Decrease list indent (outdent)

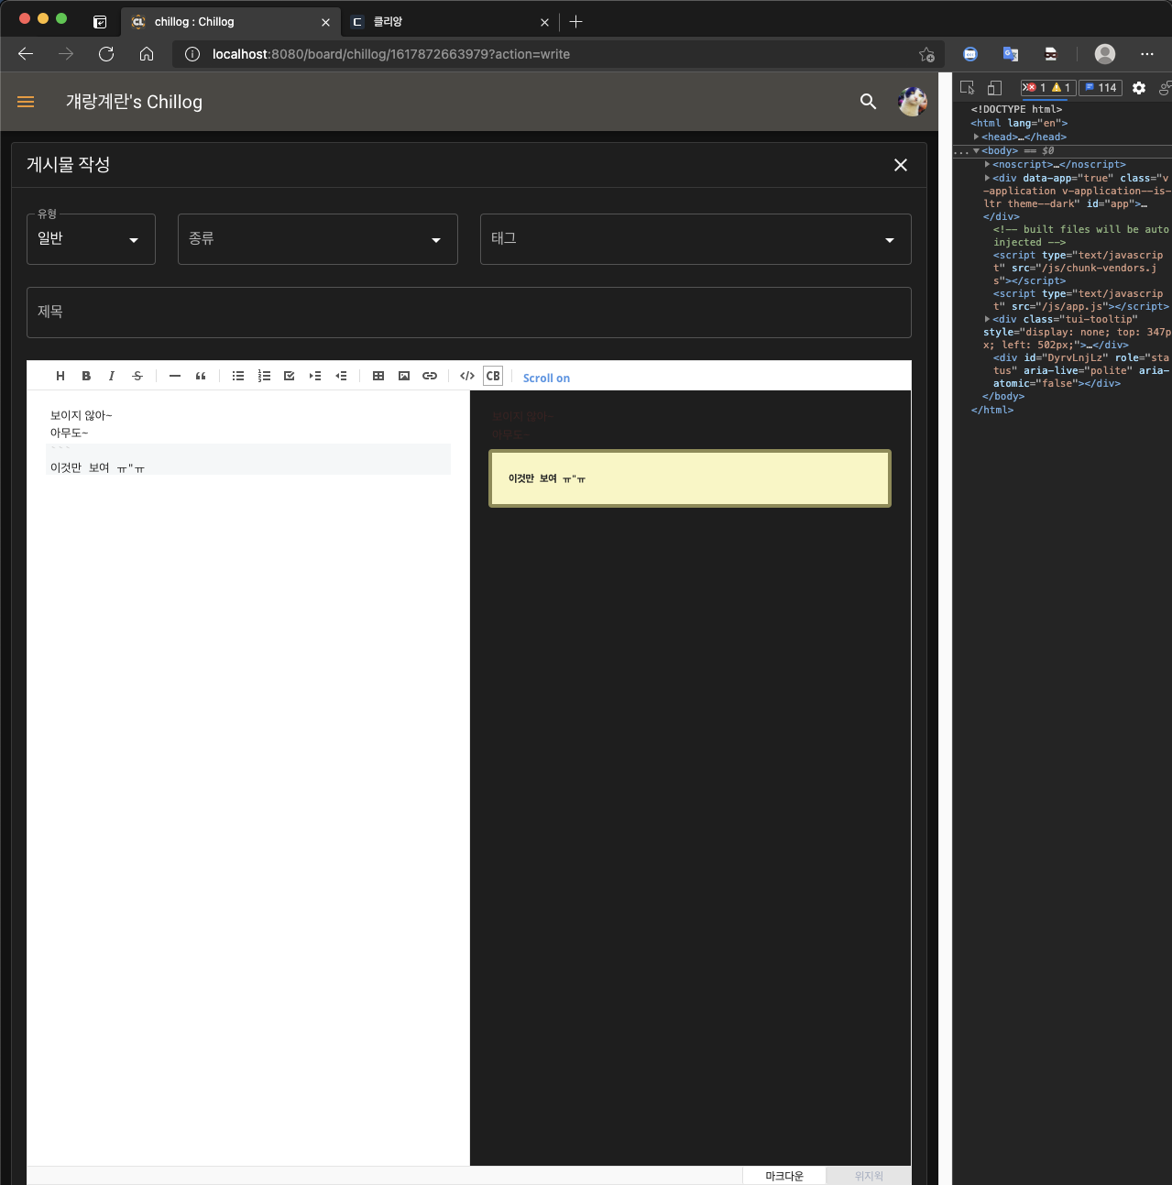tap(341, 376)
